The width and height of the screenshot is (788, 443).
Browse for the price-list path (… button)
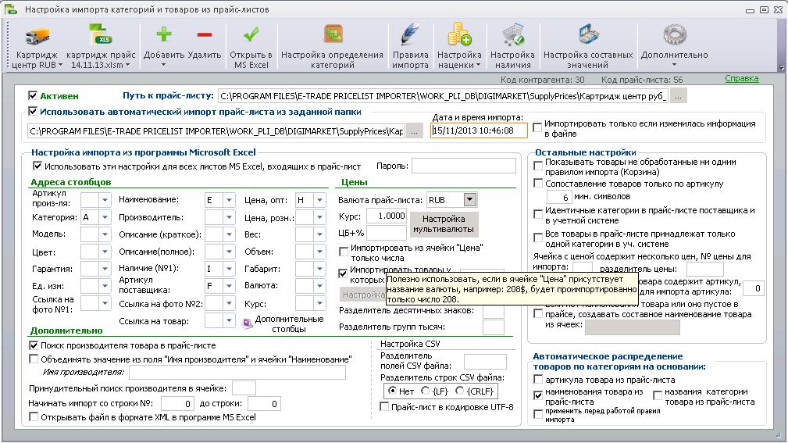[x=678, y=96]
